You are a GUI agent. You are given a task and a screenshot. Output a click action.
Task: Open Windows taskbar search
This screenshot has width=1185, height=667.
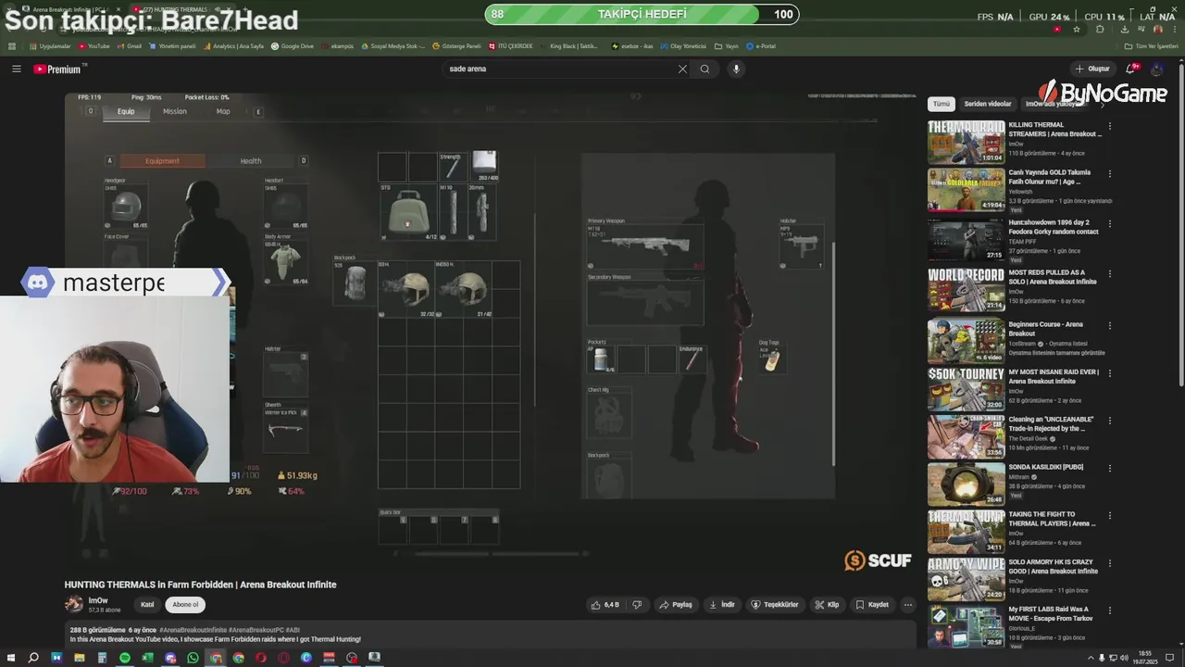tap(33, 658)
